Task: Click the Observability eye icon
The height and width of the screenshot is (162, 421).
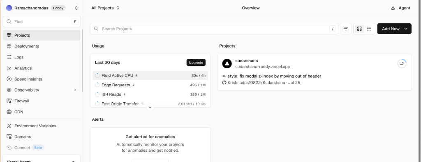Action: click(9, 90)
